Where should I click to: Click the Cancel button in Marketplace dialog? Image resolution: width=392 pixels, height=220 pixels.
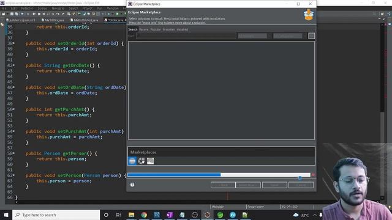[x=301, y=185]
